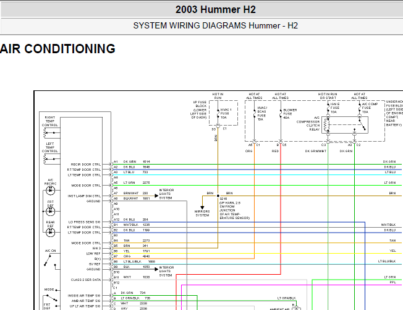
Task: Select the A/C RECIRC indicator lamp symbol
Action: coord(51,191)
